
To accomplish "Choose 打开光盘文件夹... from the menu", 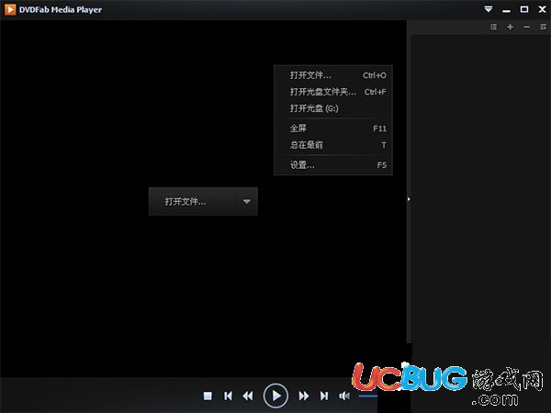I will (333, 92).
